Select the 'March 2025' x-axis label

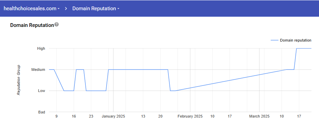(x=259, y=116)
